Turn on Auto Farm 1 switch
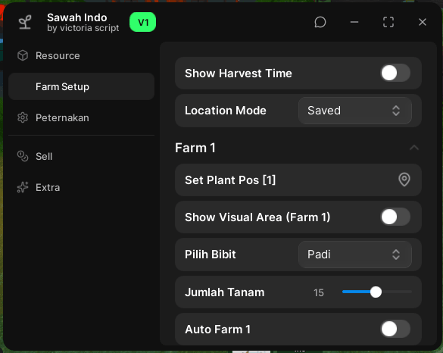This screenshot has width=443, height=353. coord(395,329)
